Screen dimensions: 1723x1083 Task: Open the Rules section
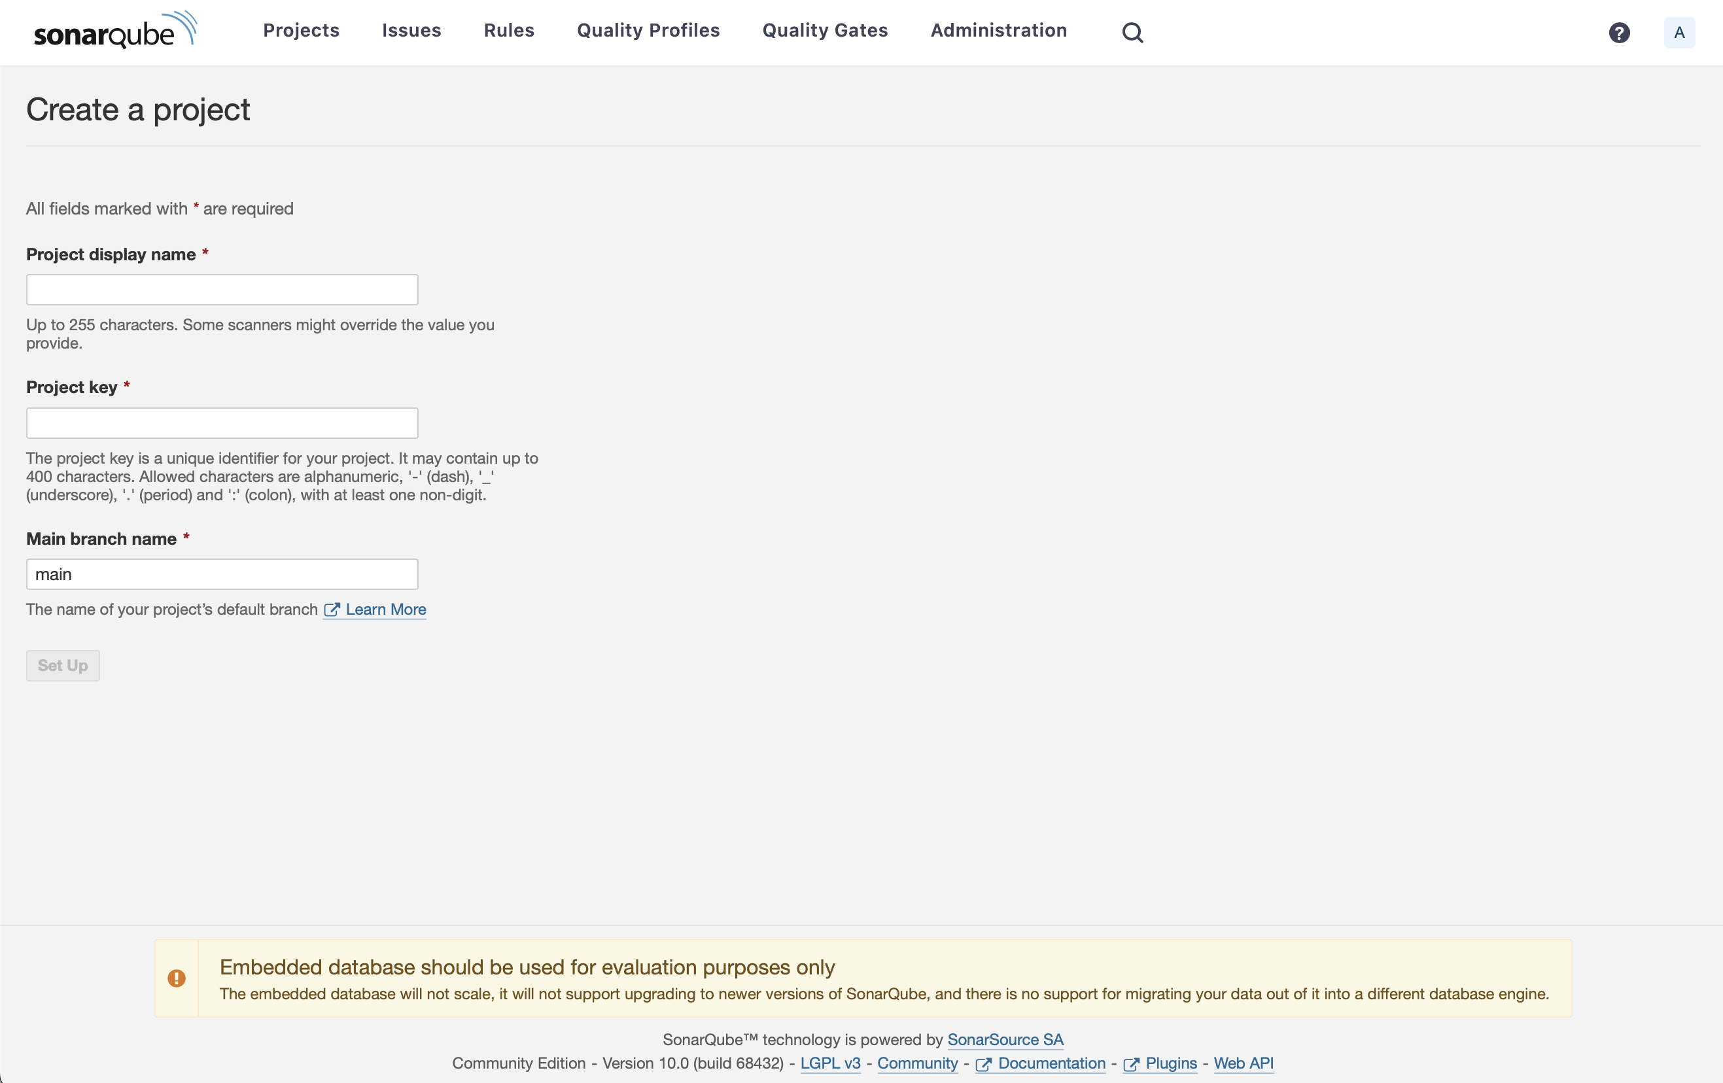tap(509, 30)
